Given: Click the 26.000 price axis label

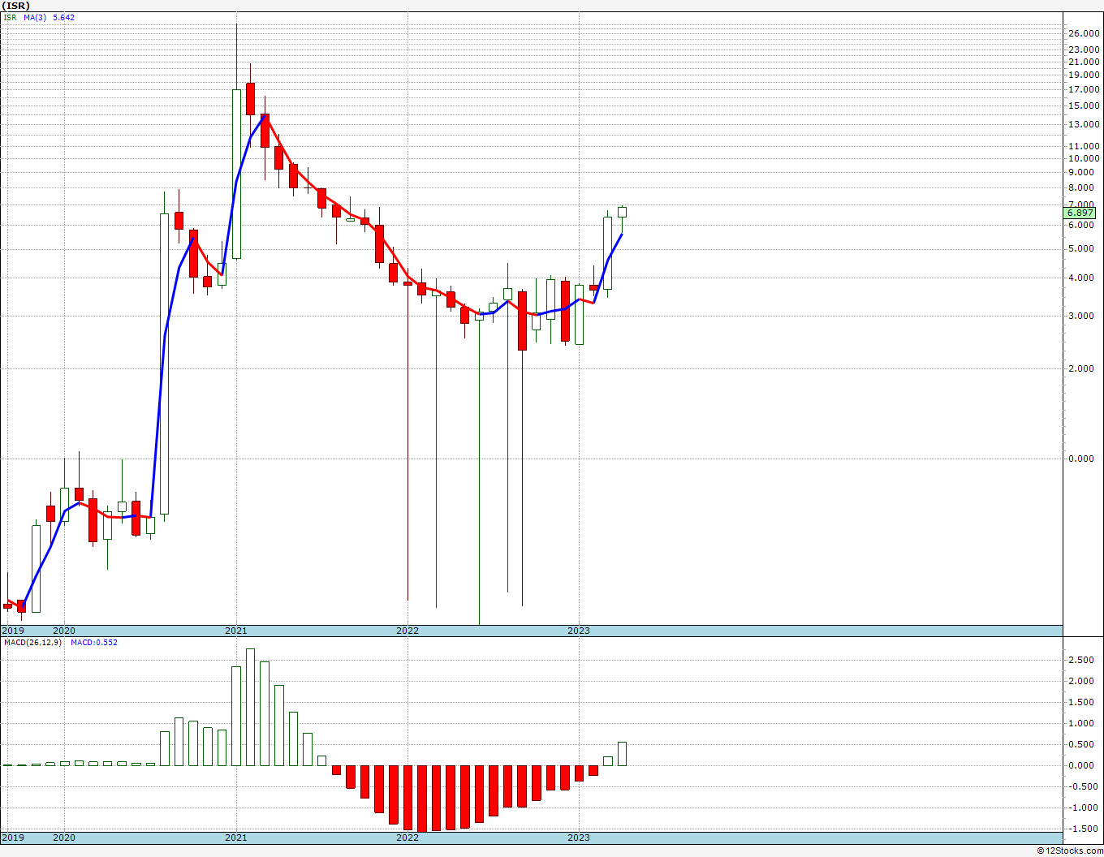Looking at the screenshot, I should [1085, 33].
